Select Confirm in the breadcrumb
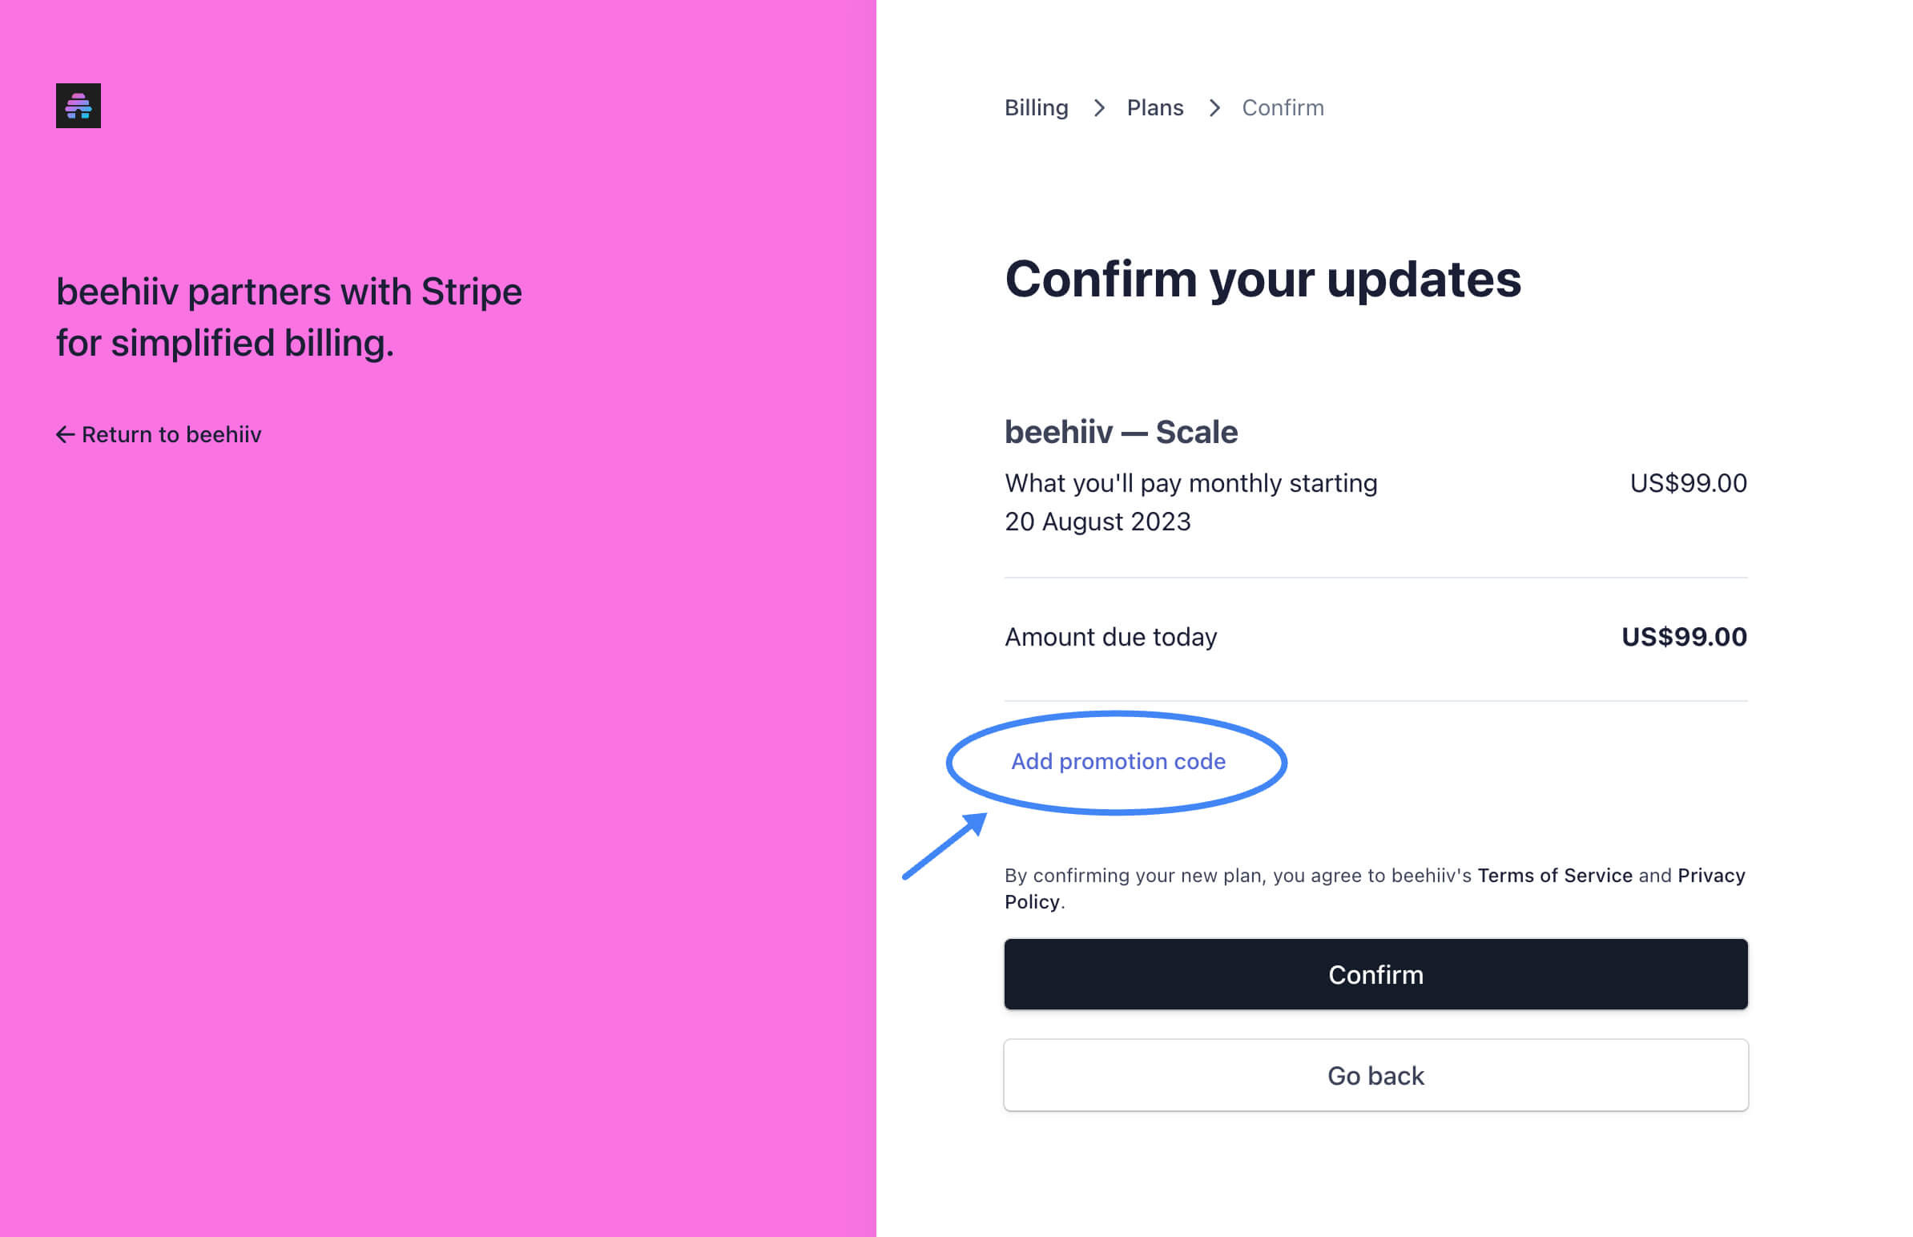Viewport: 1913px width, 1237px height. point(1282,107)
